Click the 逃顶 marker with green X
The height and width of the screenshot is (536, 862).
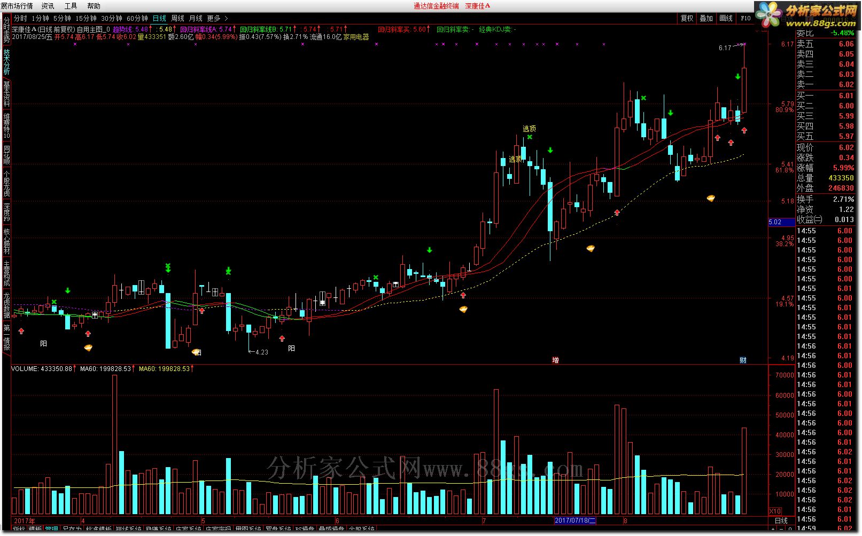529,129
